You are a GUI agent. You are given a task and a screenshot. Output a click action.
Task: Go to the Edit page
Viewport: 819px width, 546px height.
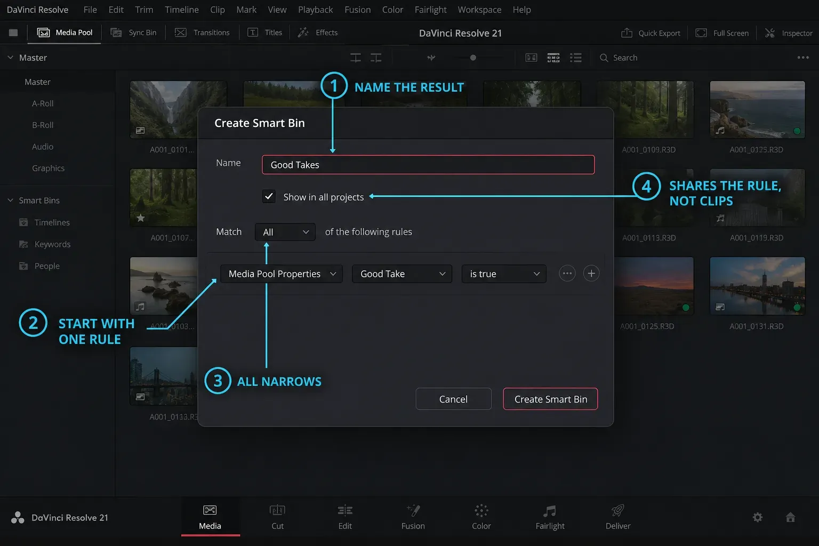[x=345, y=517]
